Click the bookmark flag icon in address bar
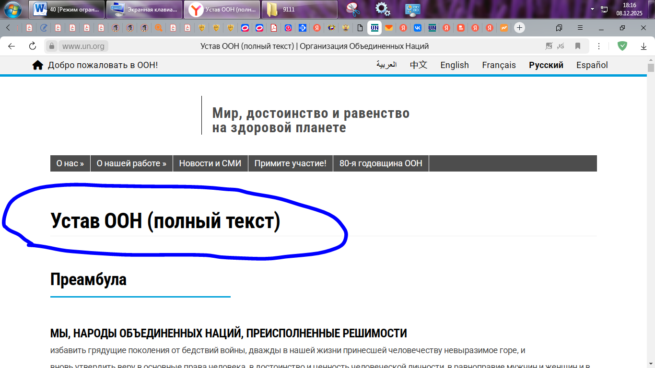 [578, 46]
